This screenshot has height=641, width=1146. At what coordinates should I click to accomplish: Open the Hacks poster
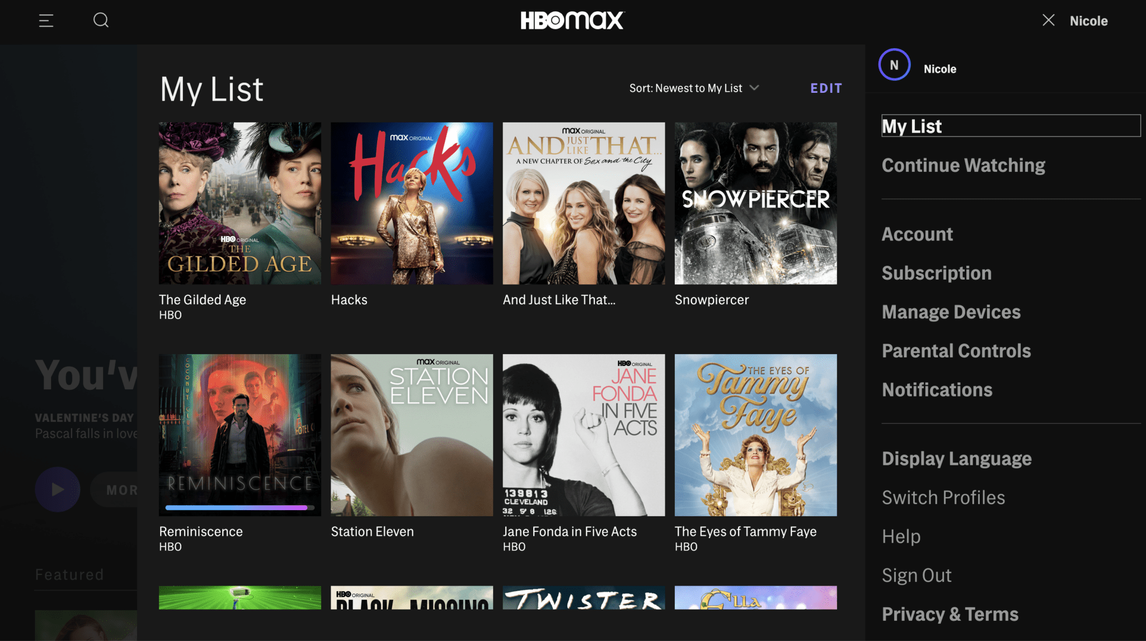click(412, 204)
